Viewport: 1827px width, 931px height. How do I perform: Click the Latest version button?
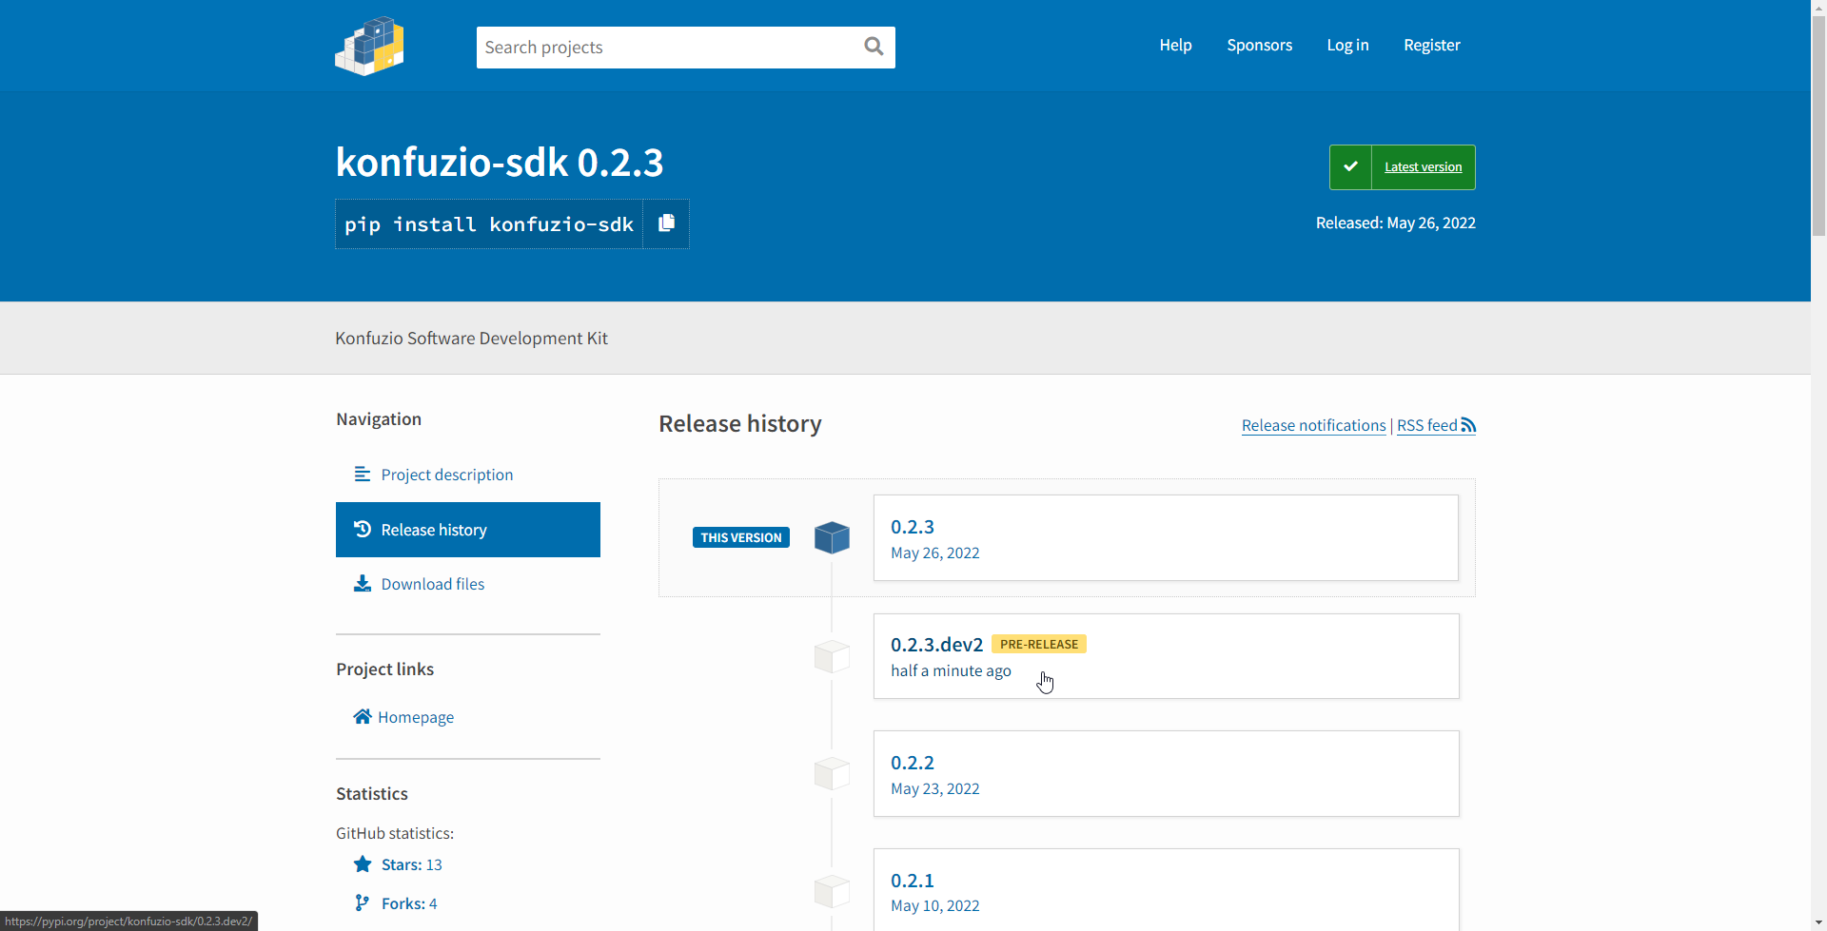click(1403, 167)
